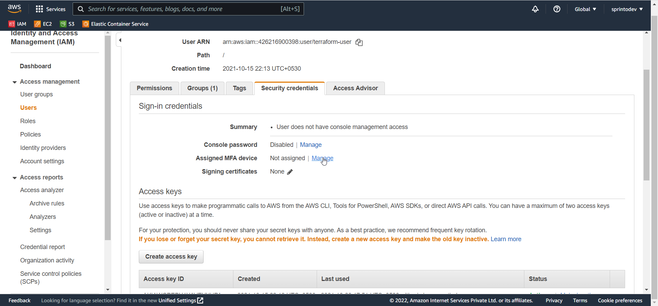This screenshot has height=306, width=658.
Task: Click Feedback in the footer
Action: point(20,301)
